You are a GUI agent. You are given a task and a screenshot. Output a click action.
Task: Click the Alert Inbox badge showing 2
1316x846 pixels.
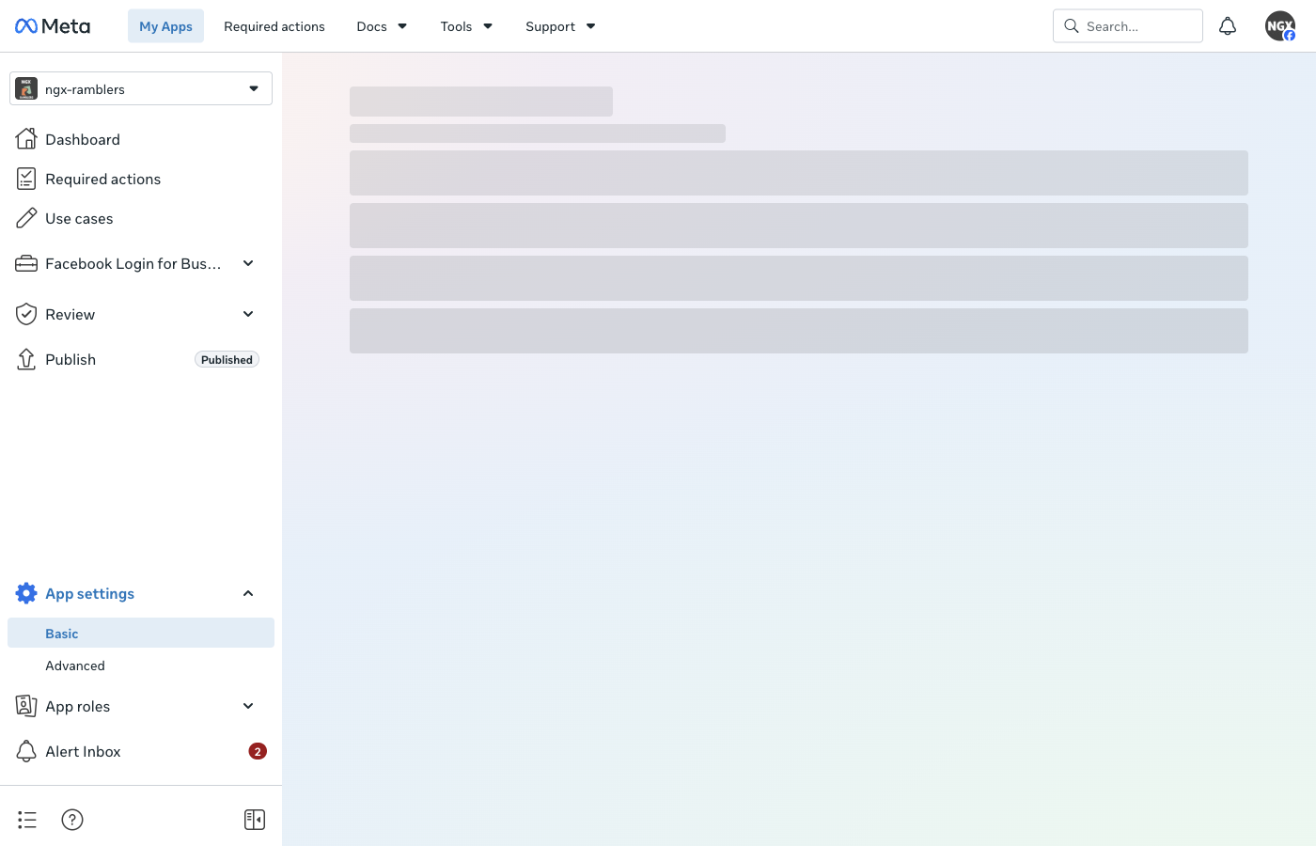tap(258, 751)
